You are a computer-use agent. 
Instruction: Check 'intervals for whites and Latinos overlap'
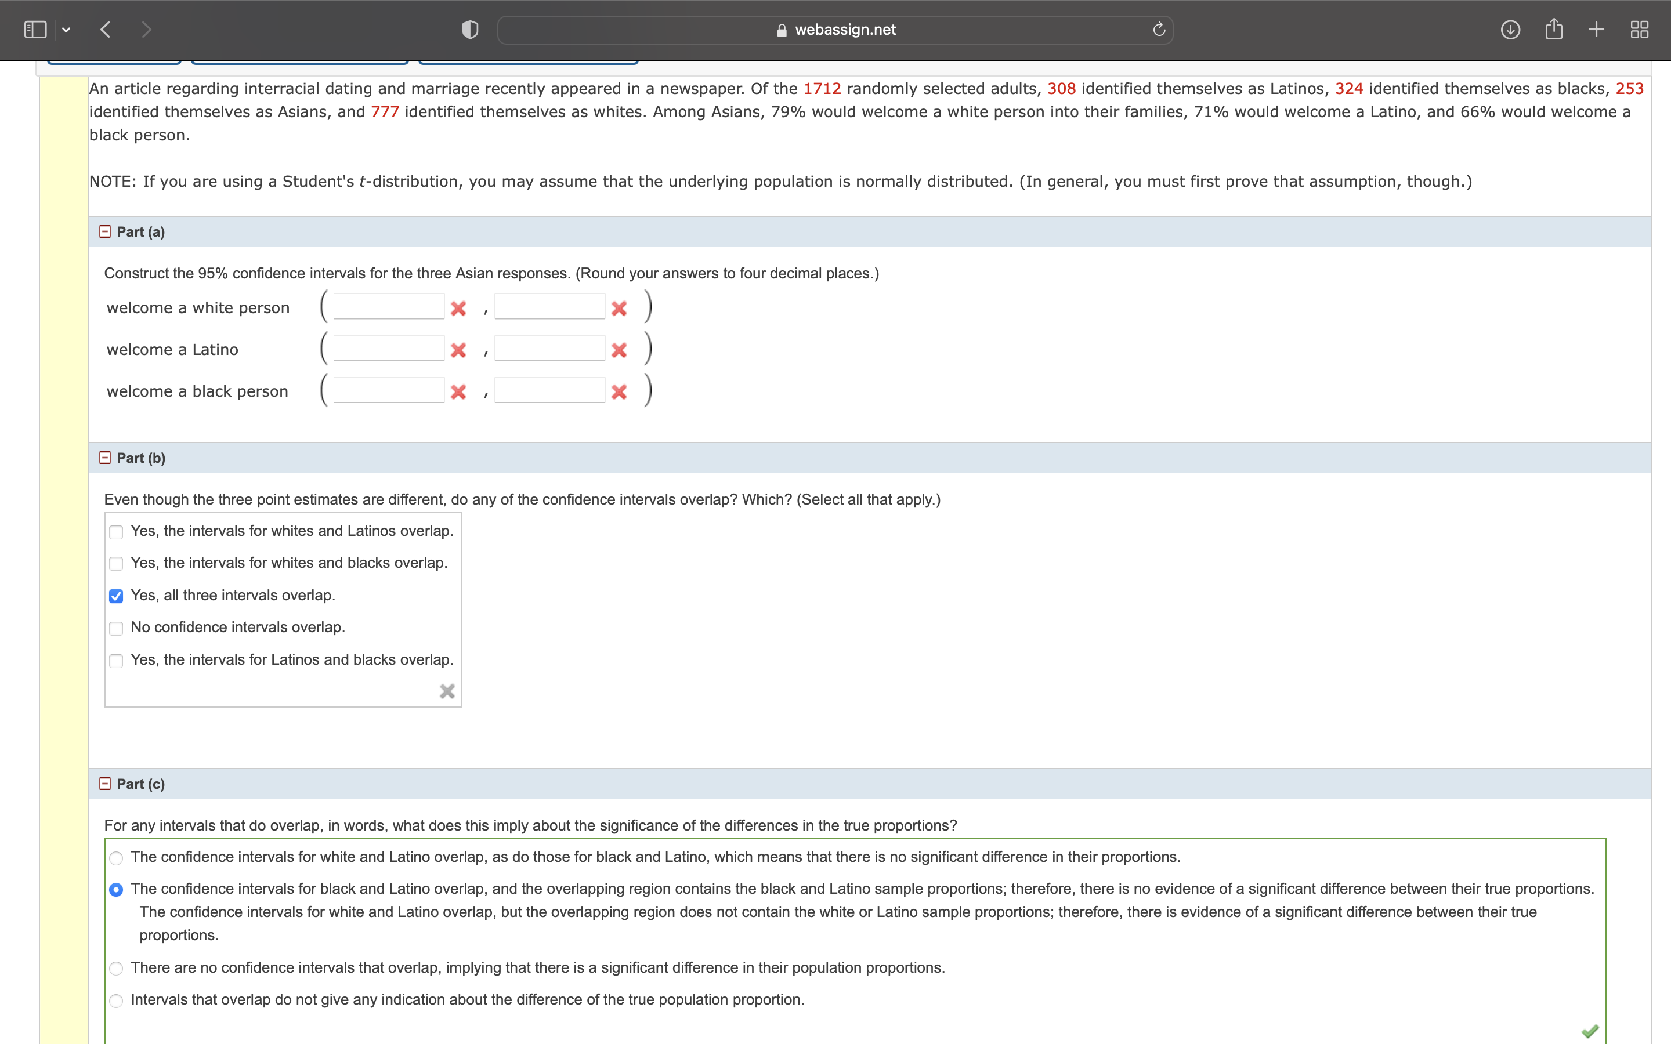pyautogui.click(x=116, y=532)
